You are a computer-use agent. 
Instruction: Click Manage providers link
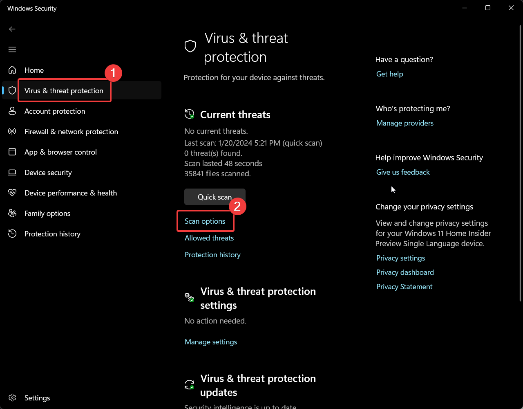coord(405,123)
